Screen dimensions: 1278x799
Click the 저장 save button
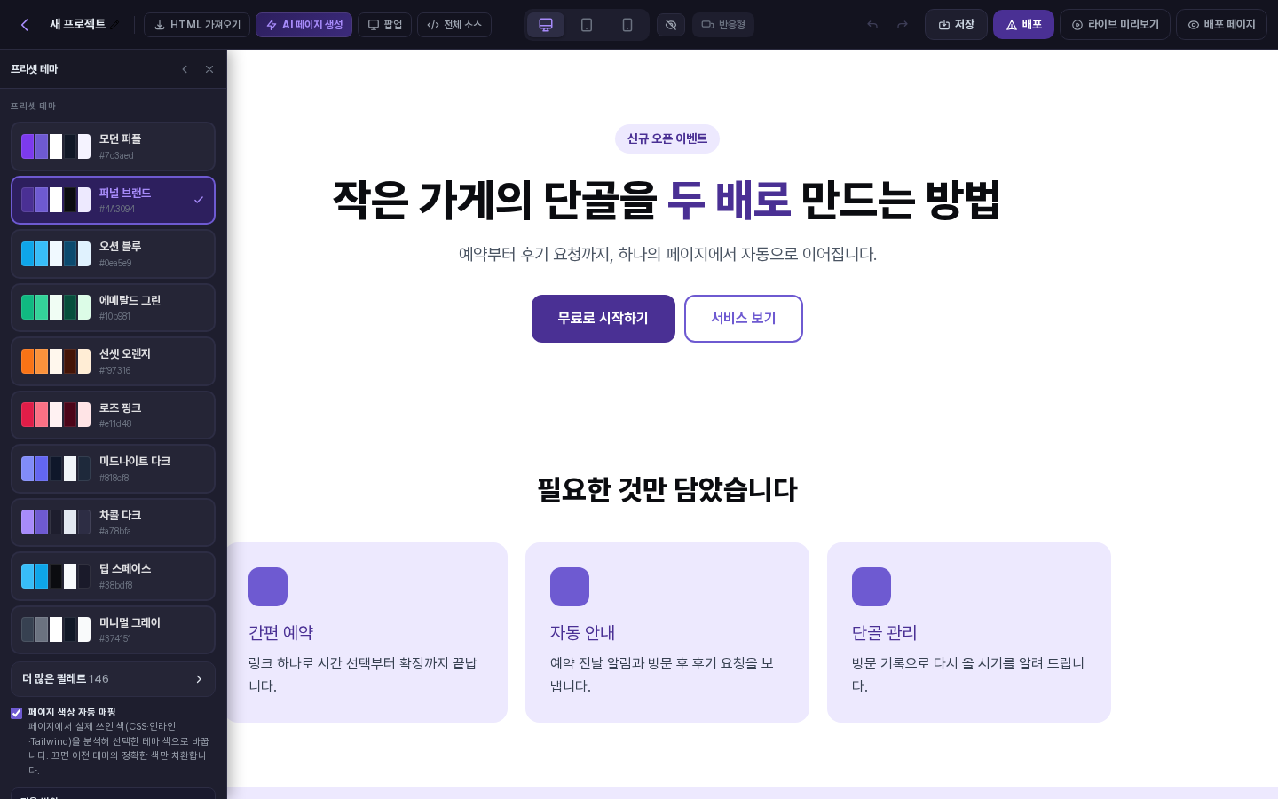click(956, 25)
